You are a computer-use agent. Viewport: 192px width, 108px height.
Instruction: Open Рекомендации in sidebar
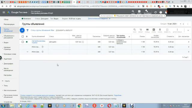(9, 24)
